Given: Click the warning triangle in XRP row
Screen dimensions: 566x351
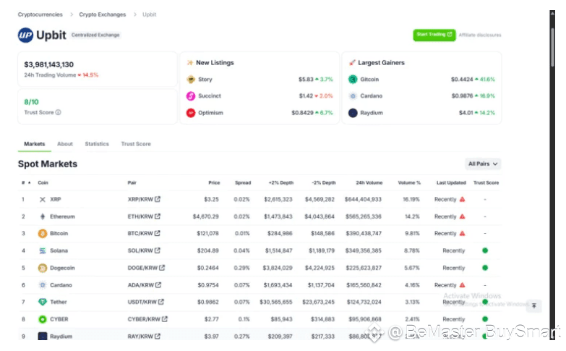Looking at the screenshot, I should pos(462,199).
